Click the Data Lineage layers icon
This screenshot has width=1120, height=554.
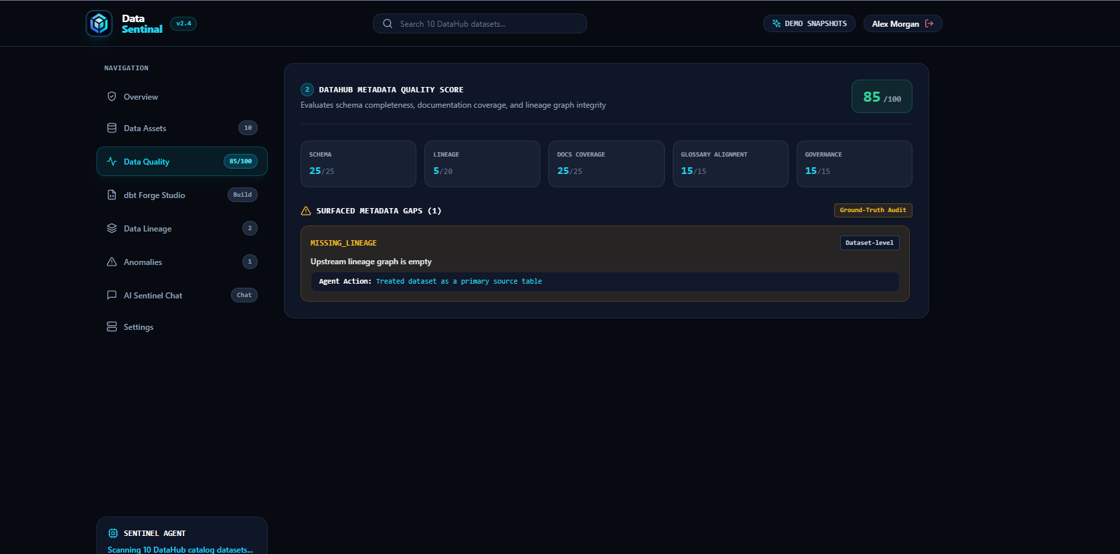(x=112, y=228)
